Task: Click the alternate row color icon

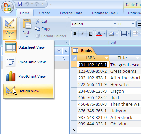Action: tap(136, 34)
